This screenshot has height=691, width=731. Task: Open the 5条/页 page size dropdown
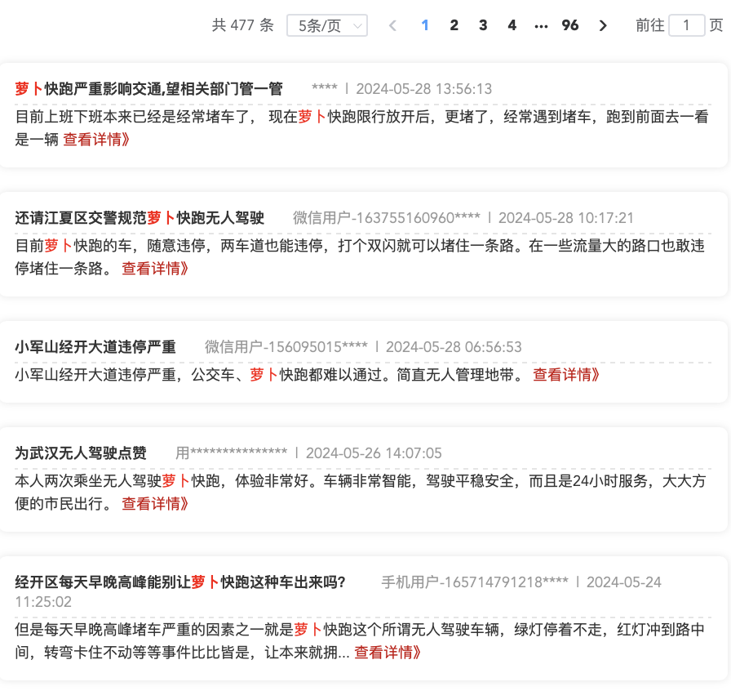(327, 25)
